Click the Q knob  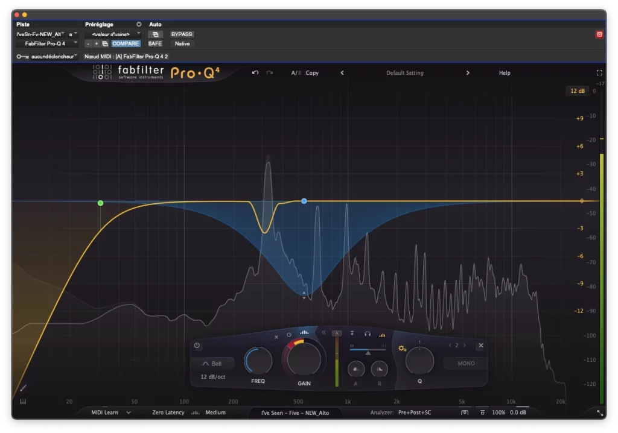click(420, 361)
